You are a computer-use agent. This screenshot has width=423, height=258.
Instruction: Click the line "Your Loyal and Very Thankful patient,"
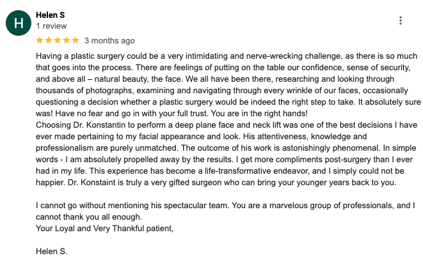point(105,229)
